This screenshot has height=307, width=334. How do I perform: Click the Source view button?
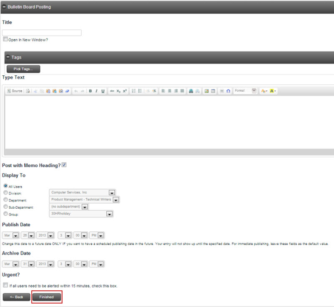tap(15, 91)
